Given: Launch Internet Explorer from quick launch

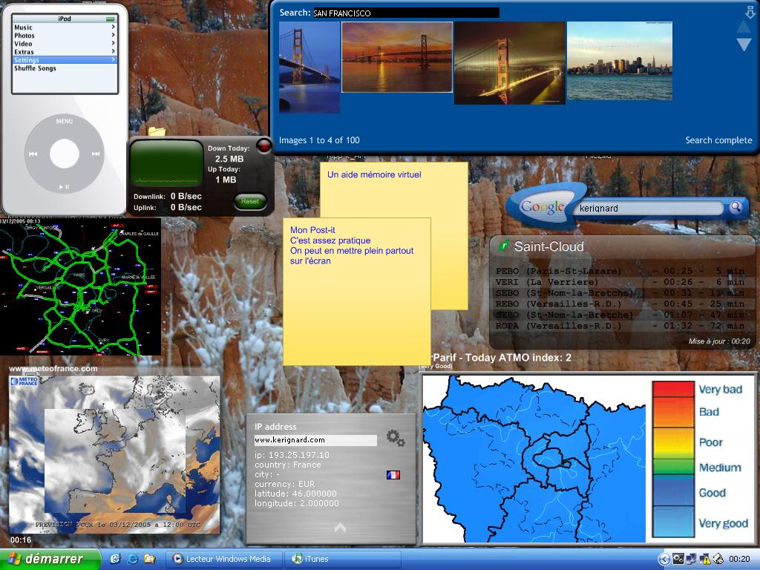Looking at the screenshot, I should (x=132, y=559).
